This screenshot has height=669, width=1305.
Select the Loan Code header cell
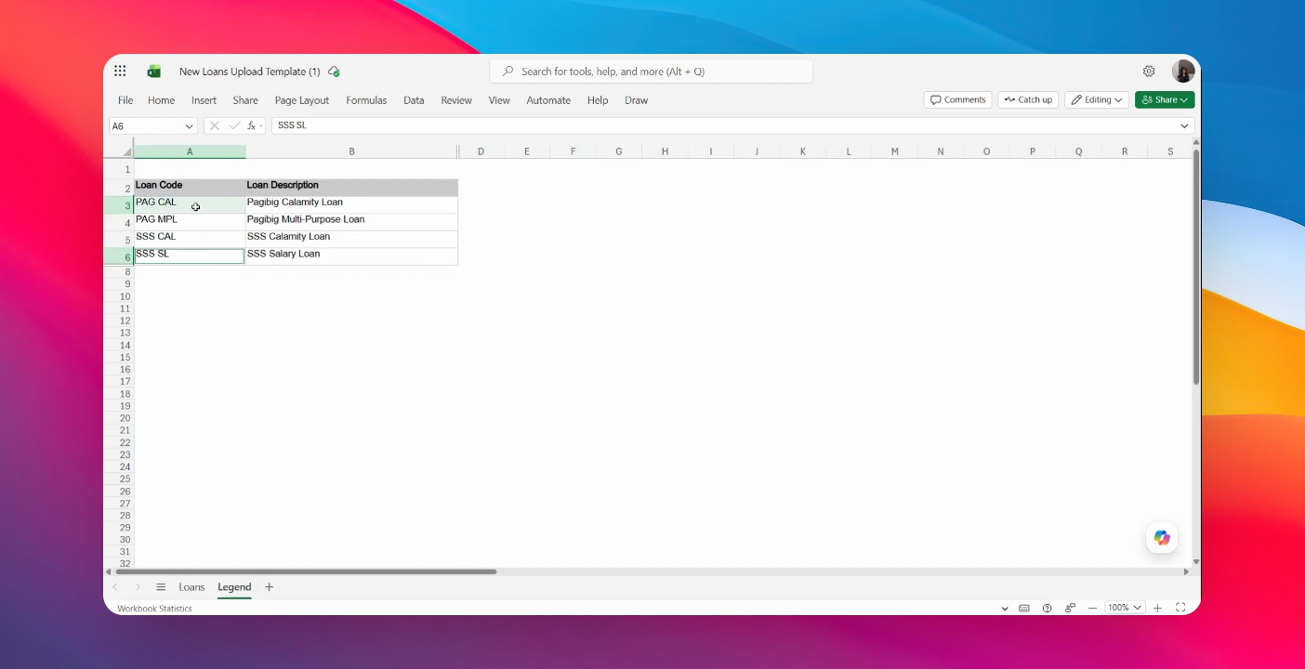[x=190, y=188]
